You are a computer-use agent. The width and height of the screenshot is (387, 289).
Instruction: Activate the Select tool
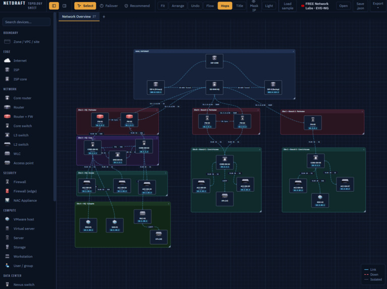click(x=85, y=6)
